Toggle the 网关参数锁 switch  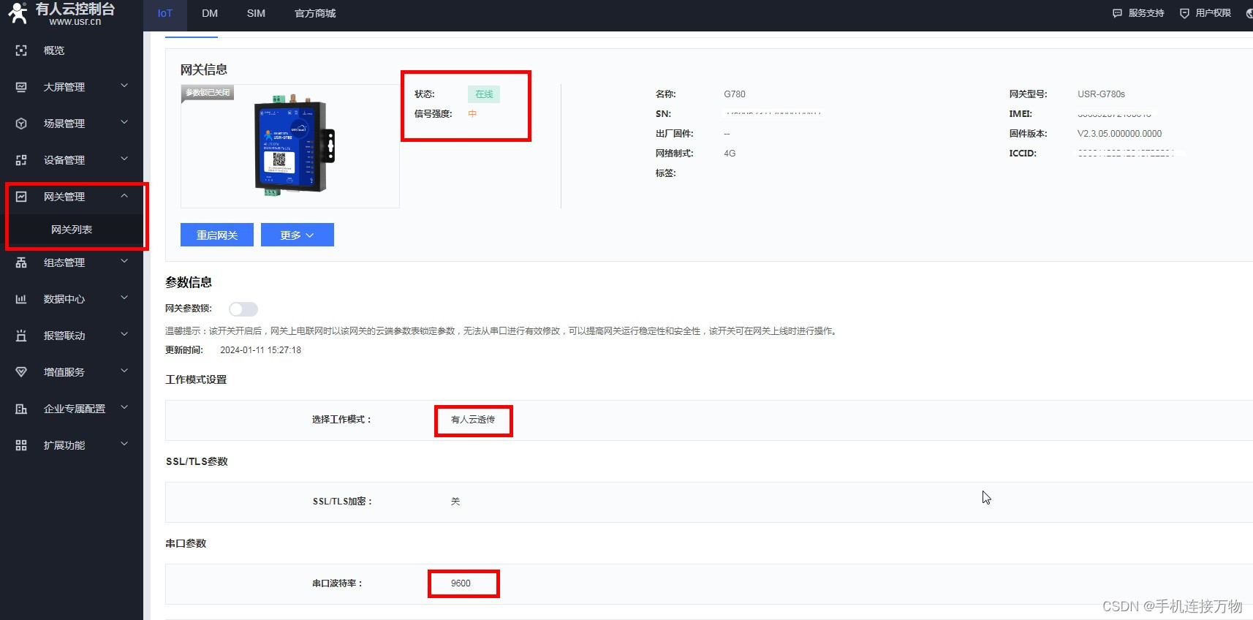pyautogui.click(x=243, y=309)
